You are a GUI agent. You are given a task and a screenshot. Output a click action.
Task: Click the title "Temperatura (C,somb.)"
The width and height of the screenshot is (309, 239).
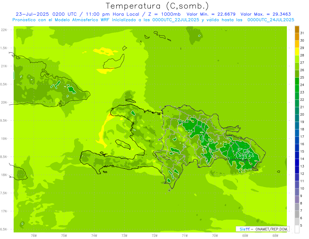157,6
